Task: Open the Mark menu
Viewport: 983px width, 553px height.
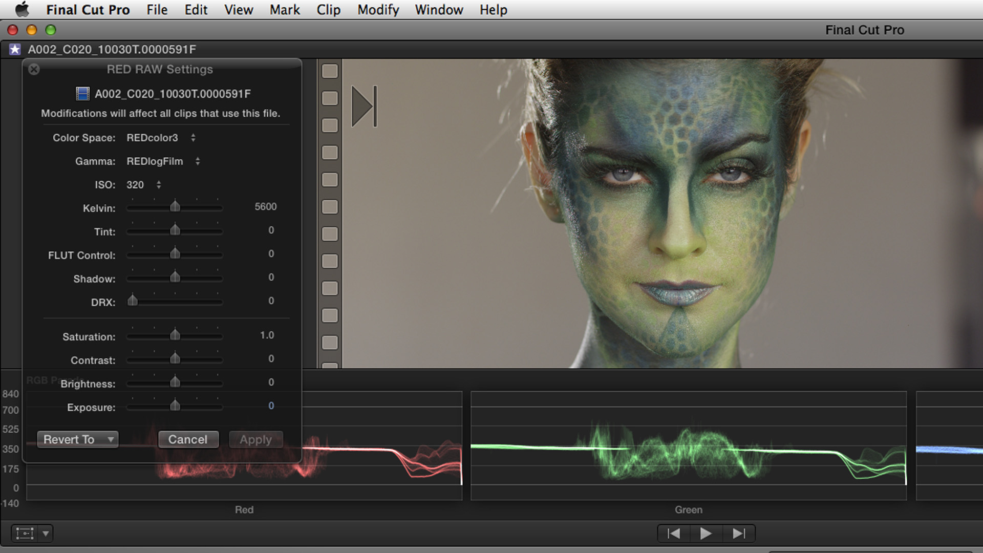Action: tap(285, 10)
